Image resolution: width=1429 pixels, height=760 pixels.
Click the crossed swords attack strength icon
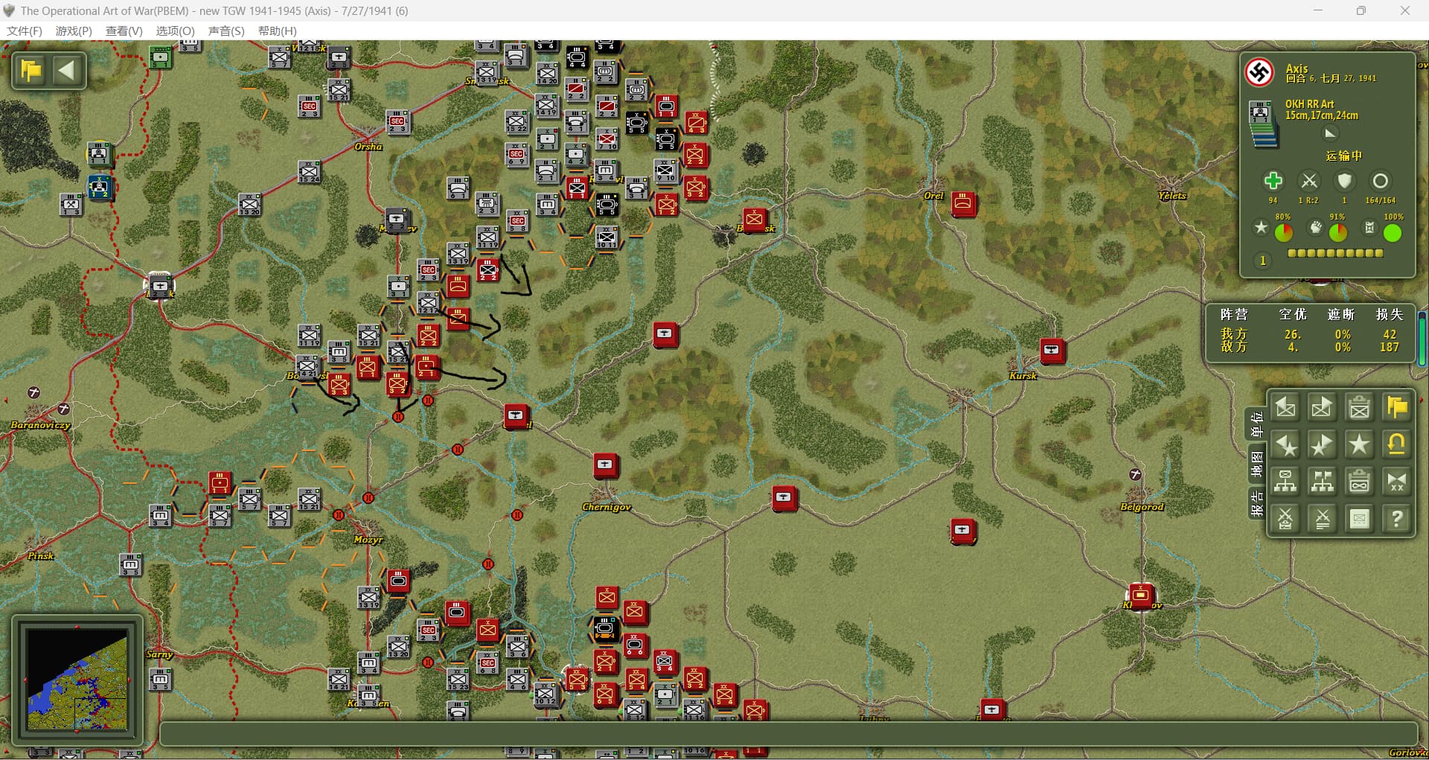click(x=1308, y=181)
